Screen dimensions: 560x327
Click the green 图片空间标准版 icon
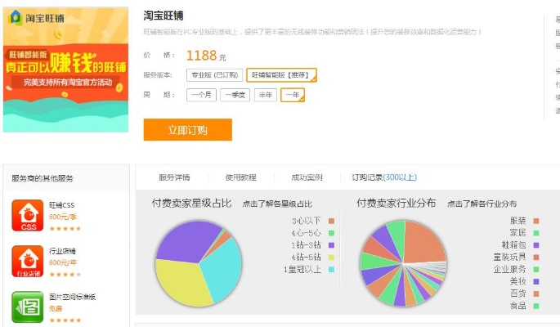(x=28, y=307)
